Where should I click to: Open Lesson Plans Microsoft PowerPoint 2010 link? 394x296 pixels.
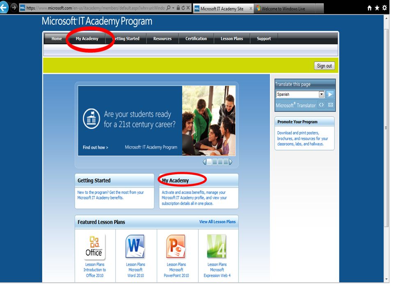click(x=176, y=270)
